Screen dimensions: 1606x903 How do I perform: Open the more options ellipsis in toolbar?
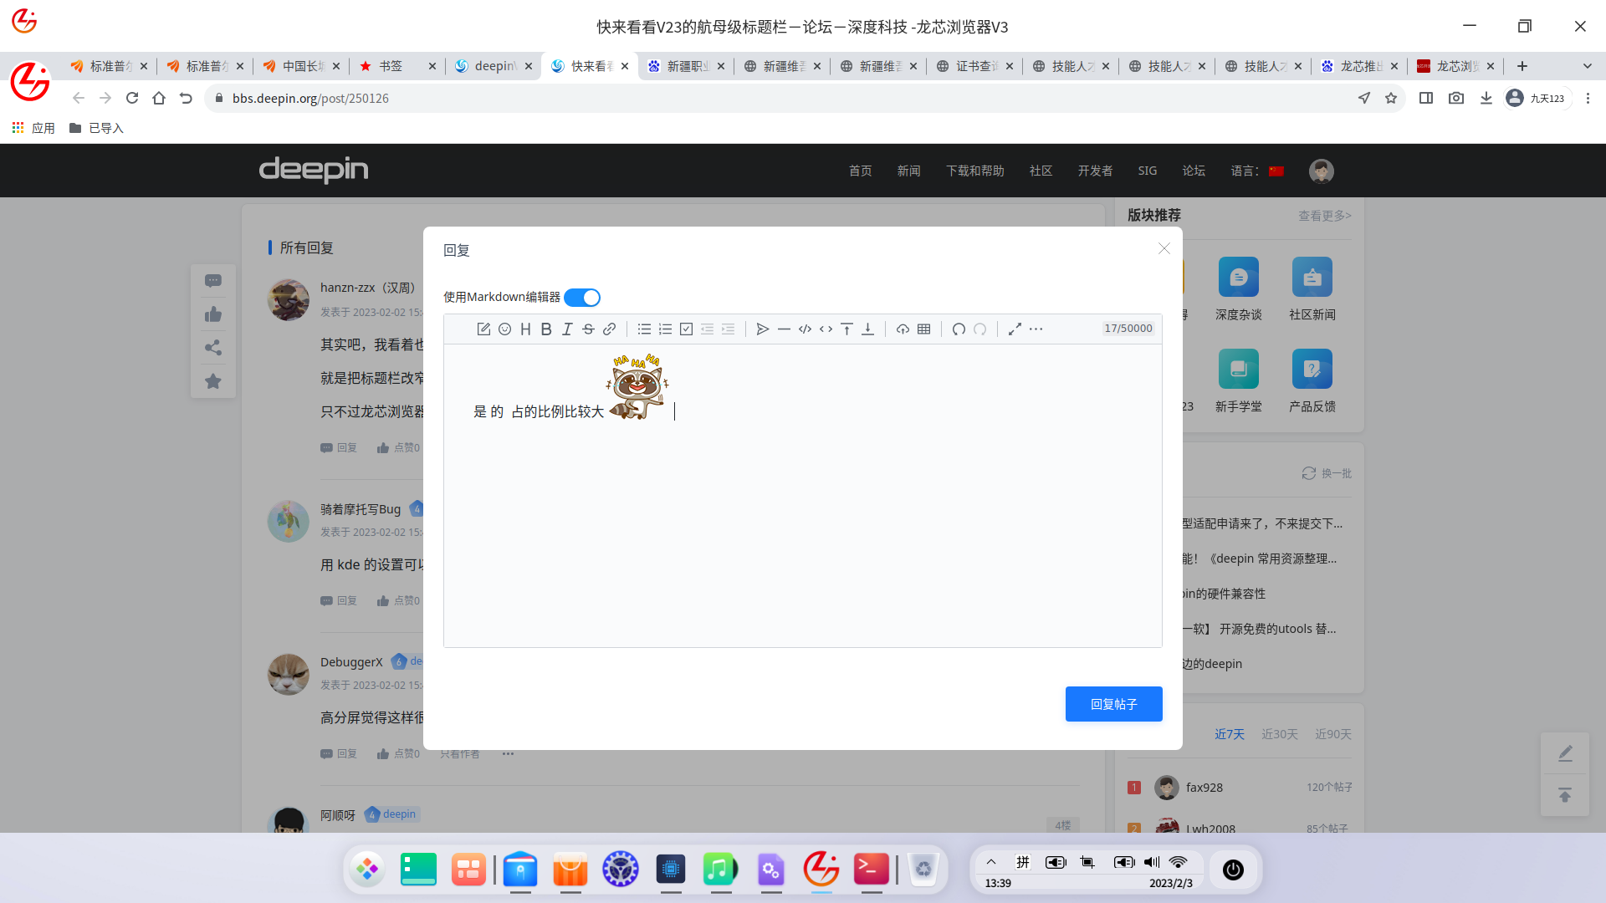[1036, 329]
